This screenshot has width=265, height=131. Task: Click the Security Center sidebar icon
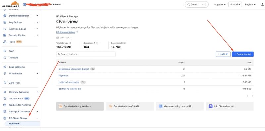click(5, 35)
